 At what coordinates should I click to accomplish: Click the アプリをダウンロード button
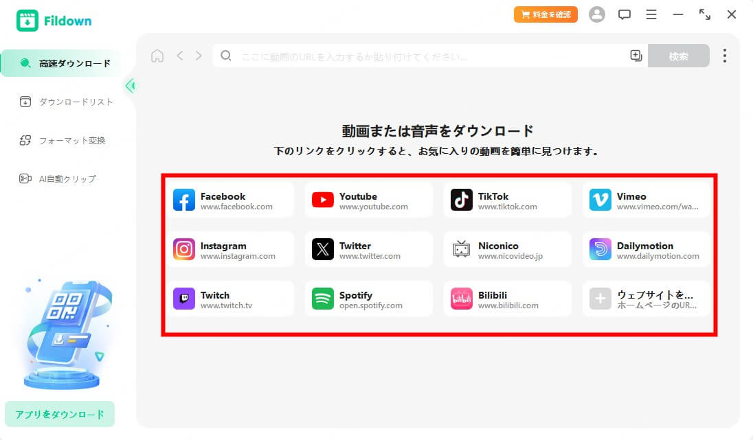point(60,414)
